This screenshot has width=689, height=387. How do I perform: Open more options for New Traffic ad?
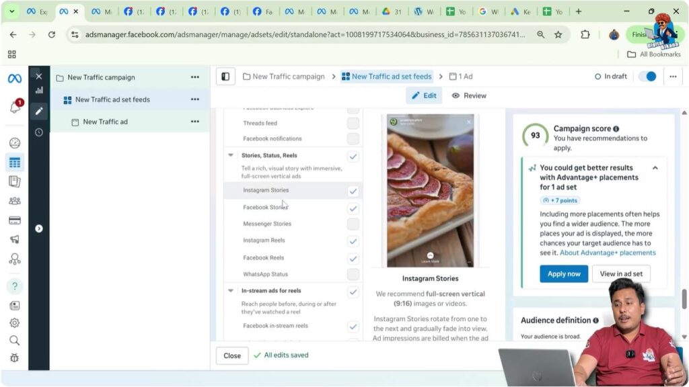tap(195, 122)
